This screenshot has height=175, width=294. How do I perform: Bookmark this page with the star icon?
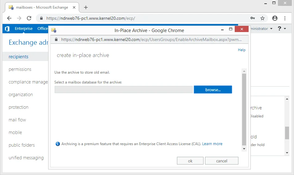[x=262, y=18]
